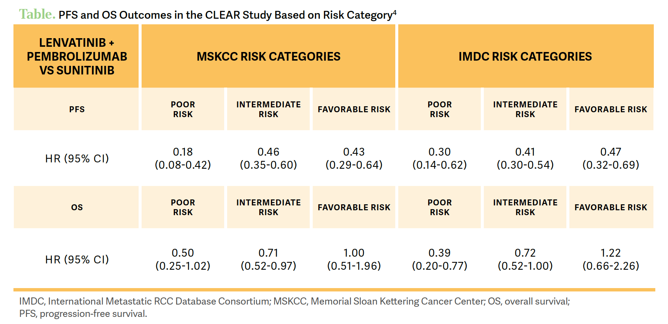Screen dimensions: 668x324
Task: Click the 0.39 (0.20-0.77) OS value
Action: tap(439, 259)
